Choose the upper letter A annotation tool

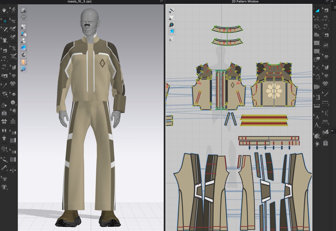[x=317, y=117]
